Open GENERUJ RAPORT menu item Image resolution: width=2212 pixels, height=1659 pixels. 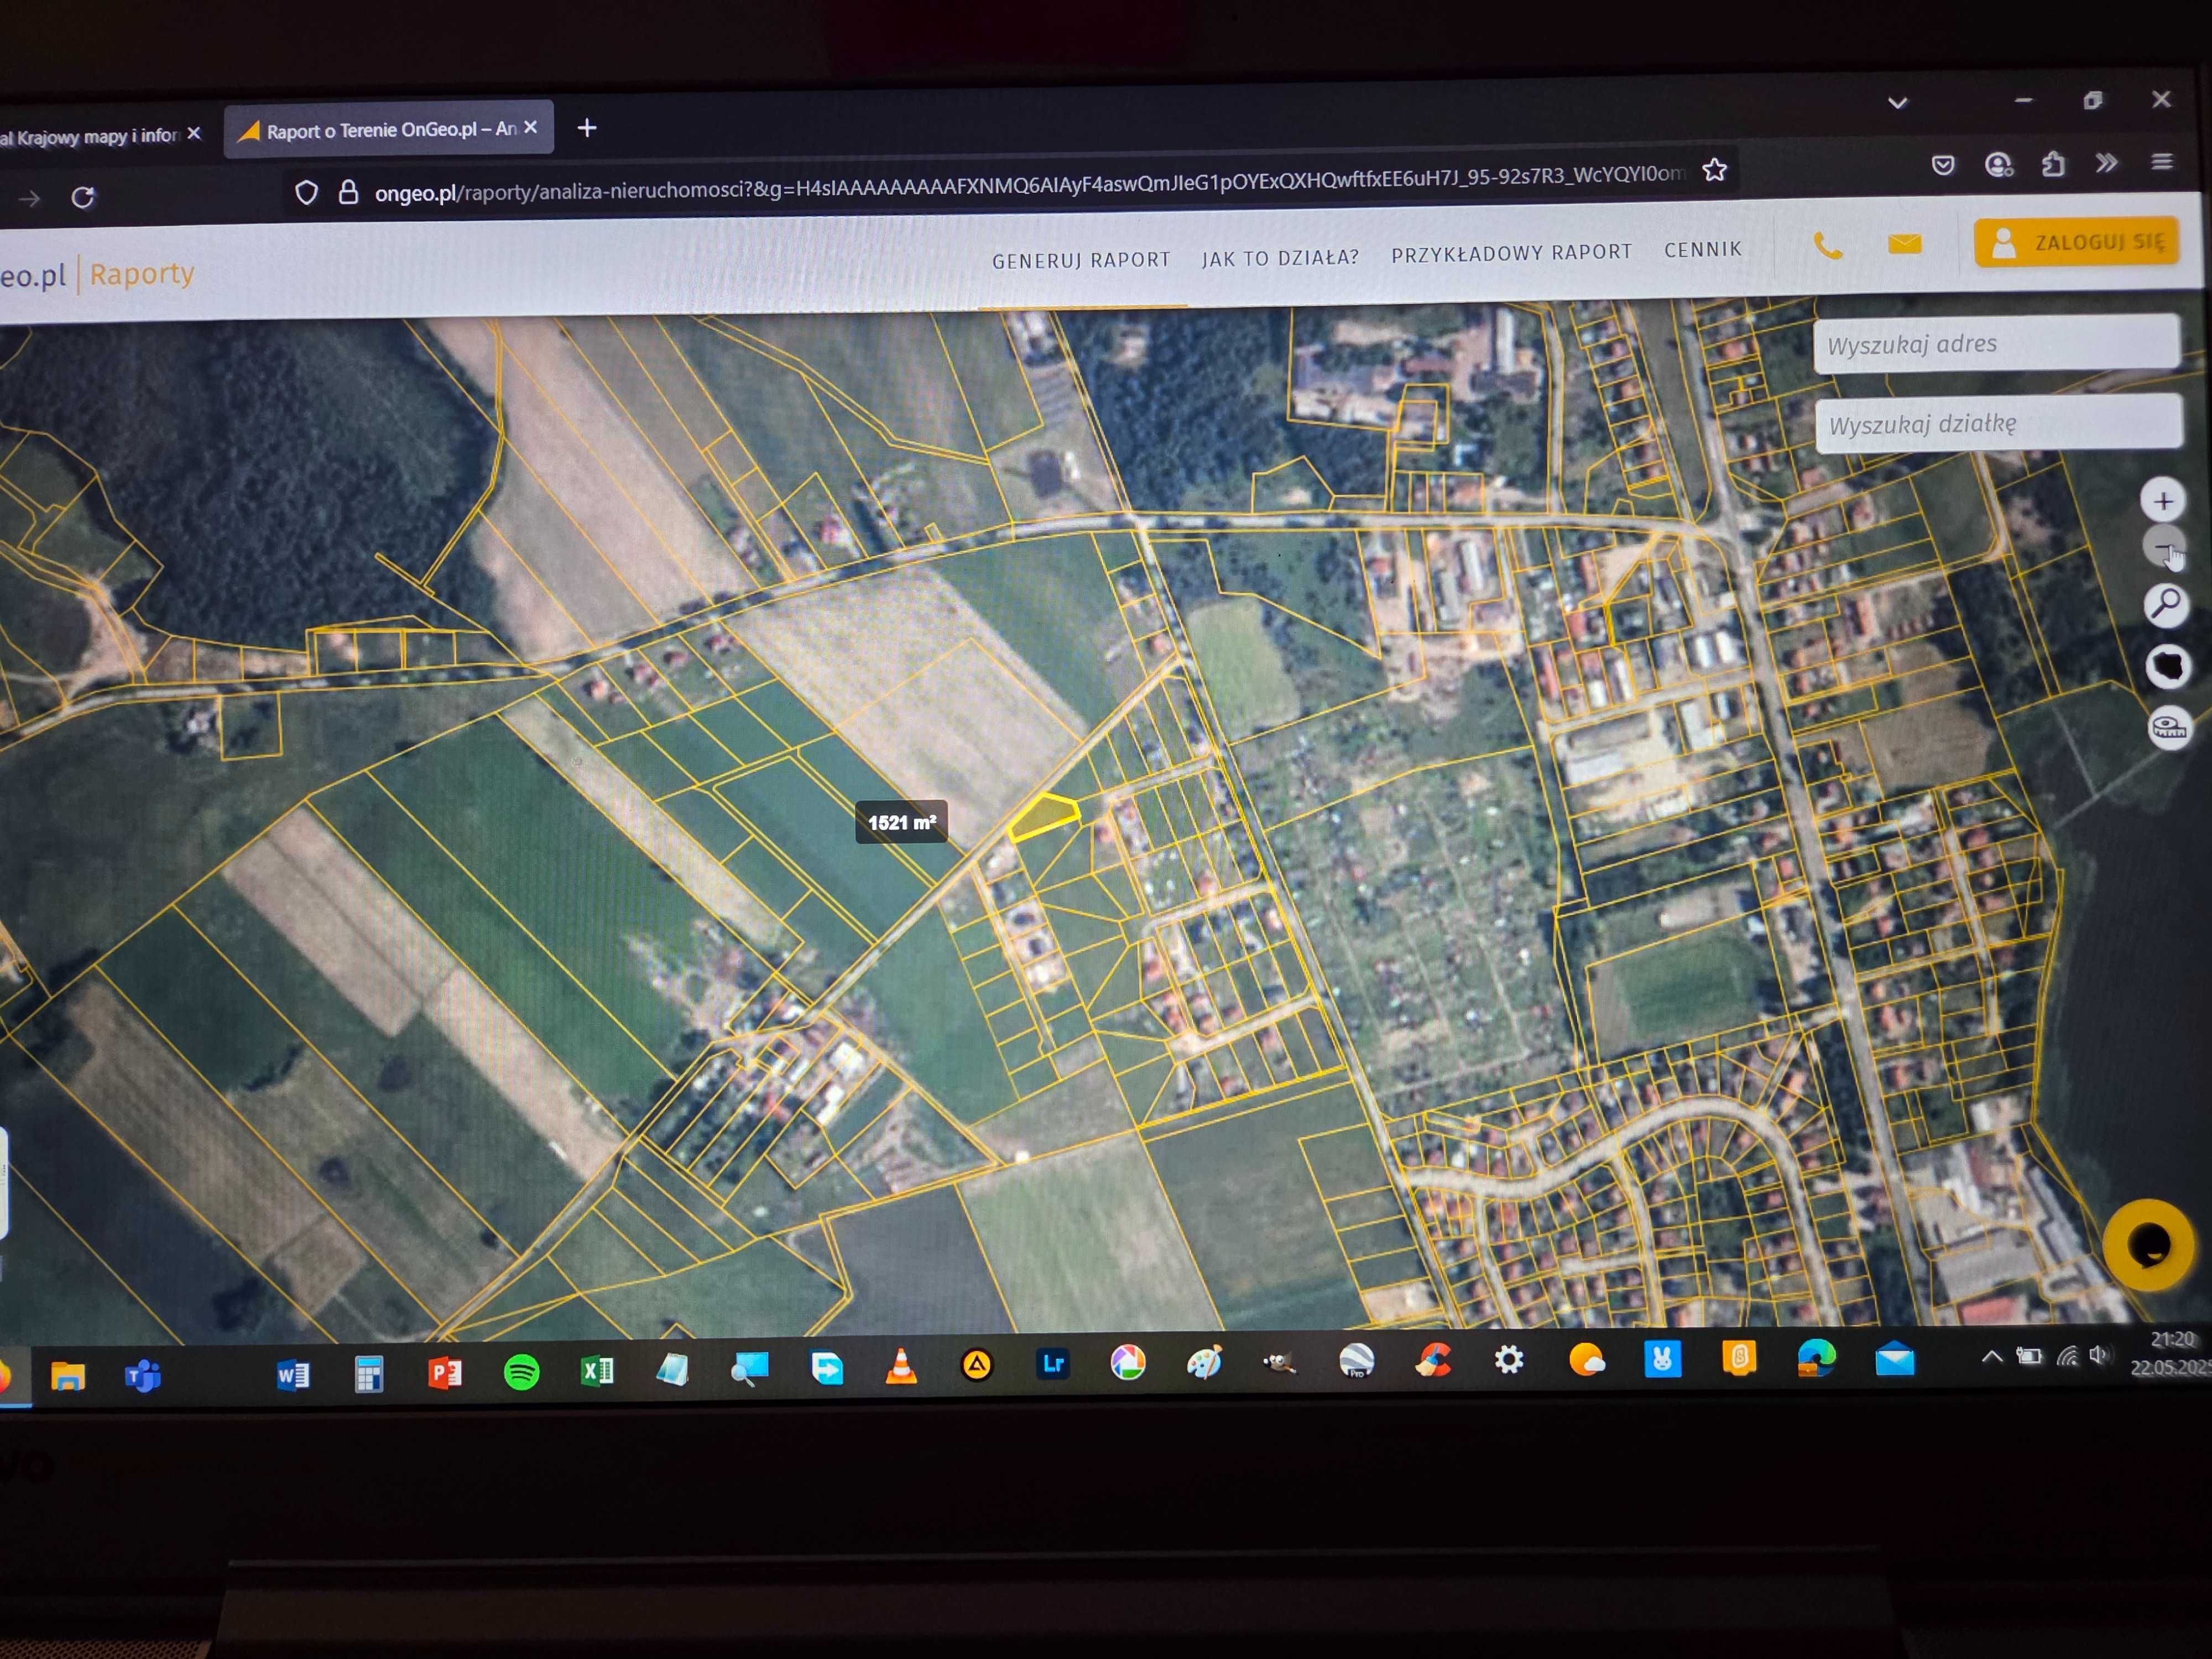(1081, 260)
